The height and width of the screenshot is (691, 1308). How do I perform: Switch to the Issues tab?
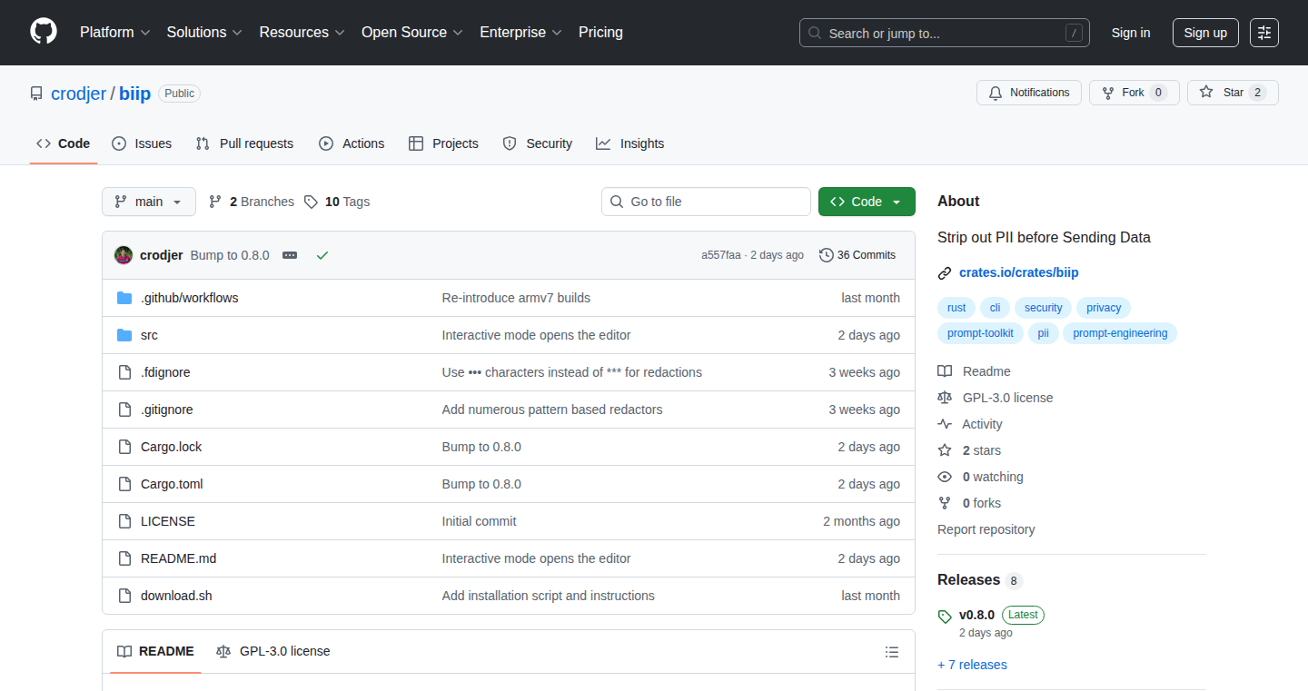tap(142, 143)
